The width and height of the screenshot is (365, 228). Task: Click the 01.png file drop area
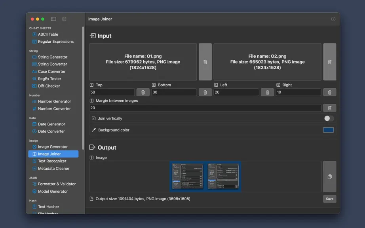click(x=143, y=62)
